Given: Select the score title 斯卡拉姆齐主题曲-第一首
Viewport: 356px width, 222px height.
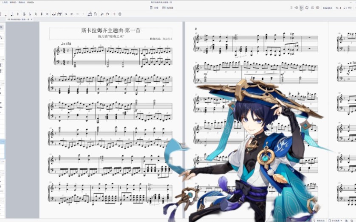Looking at the screenshot, I should tap(111, 30).
